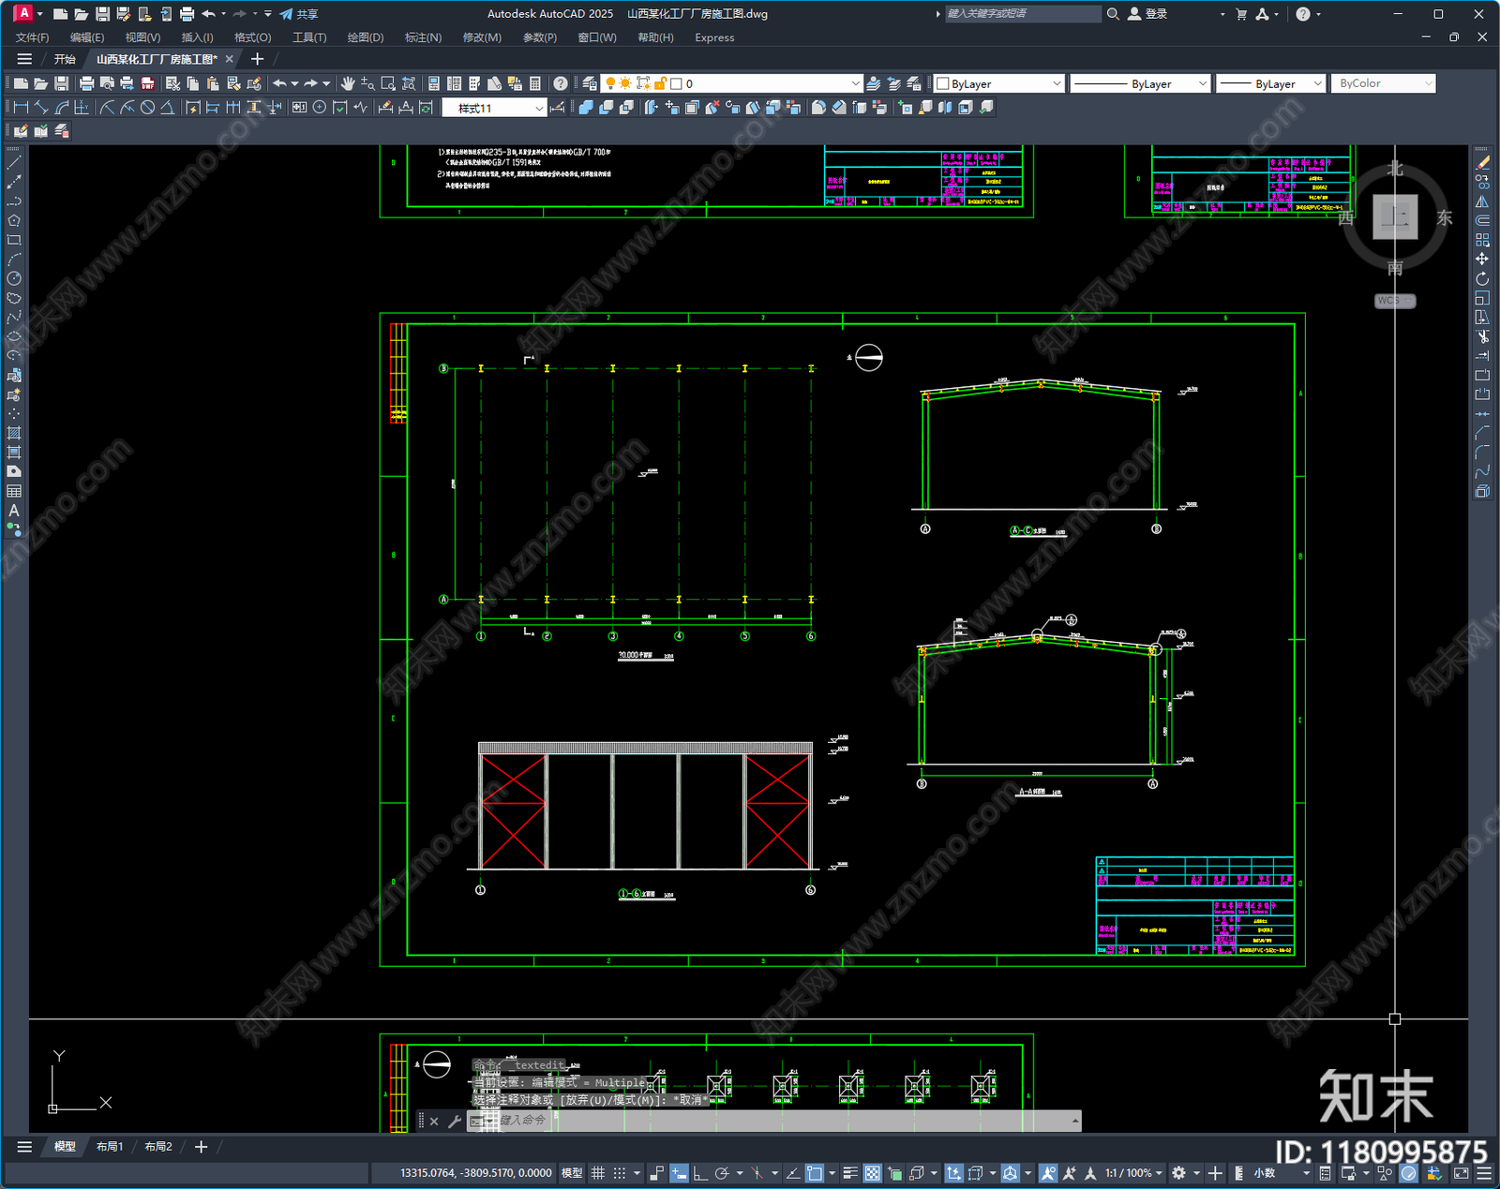Click the WCS label under ViewCube

click(1395, 301)
